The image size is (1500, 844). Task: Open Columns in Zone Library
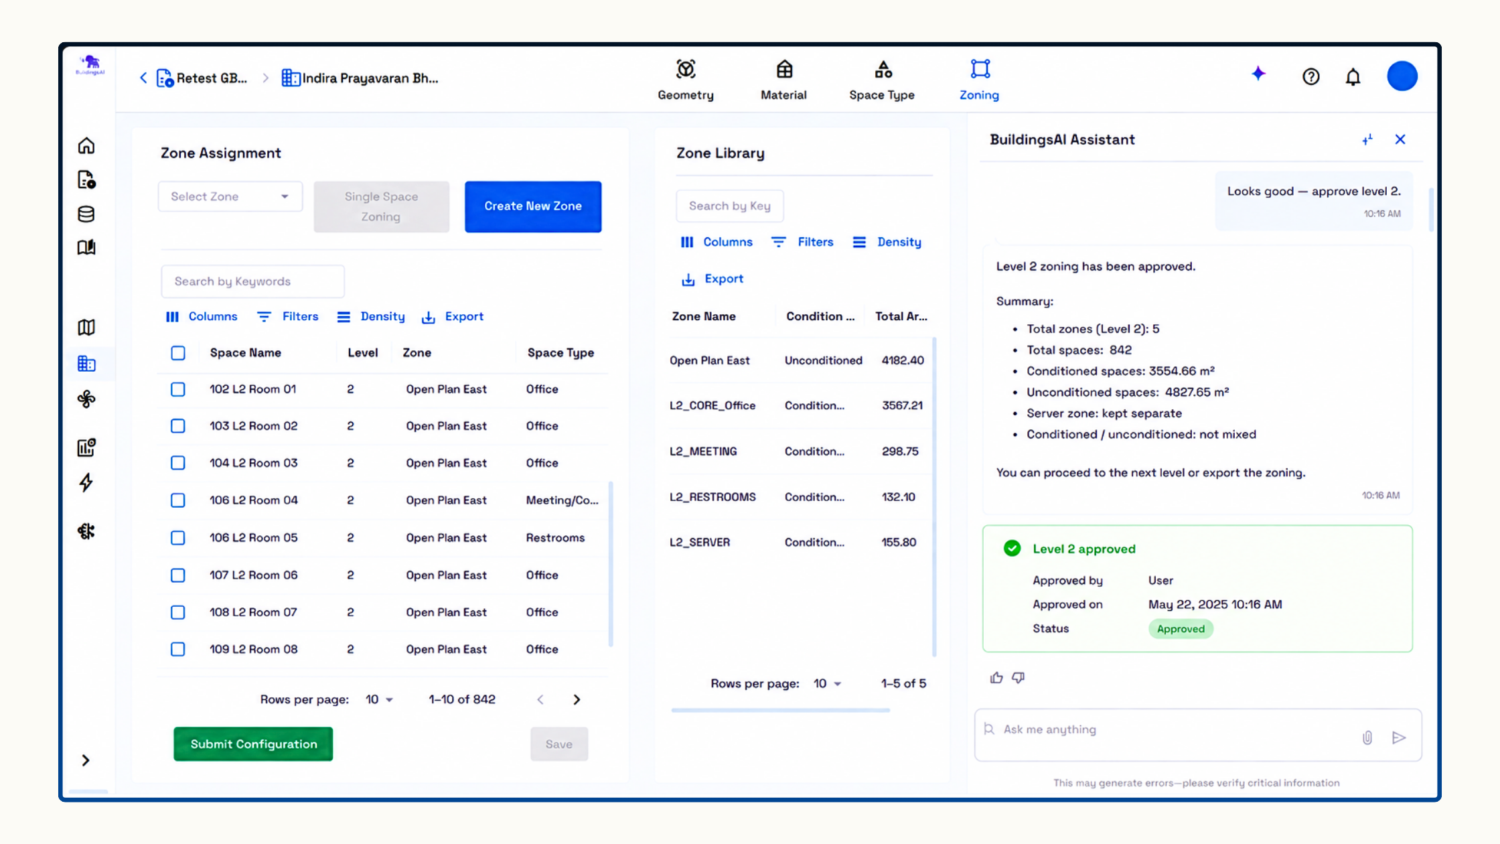coord(717,242)
